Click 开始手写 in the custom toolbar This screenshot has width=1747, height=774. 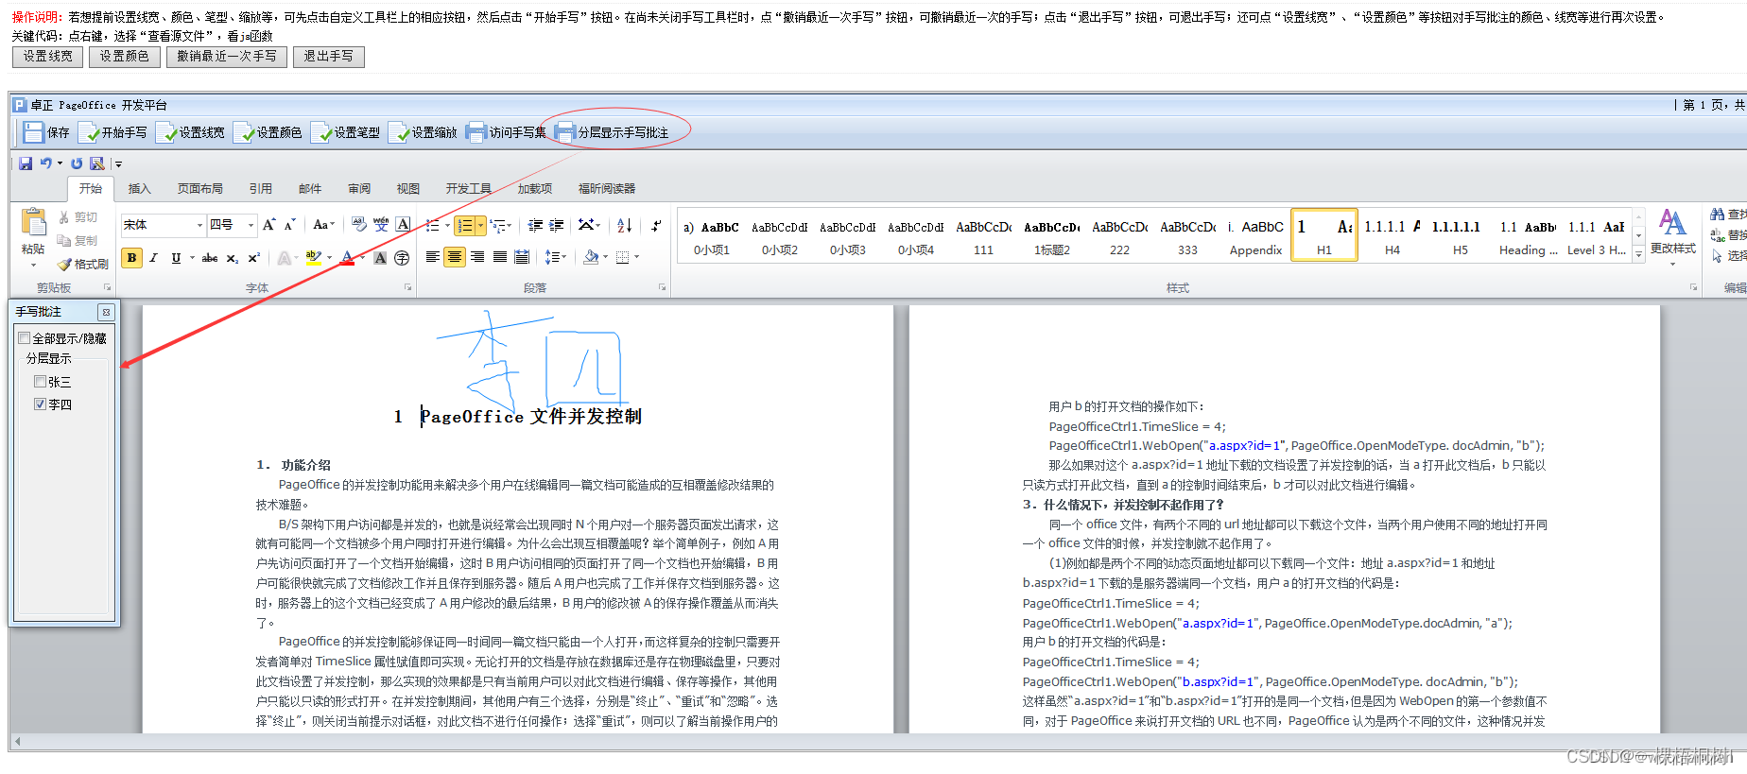click(112, 132)
